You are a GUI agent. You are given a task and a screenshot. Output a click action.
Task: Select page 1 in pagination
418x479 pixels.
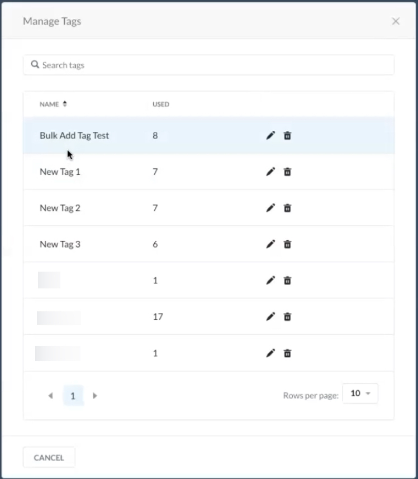pos(73,396)
